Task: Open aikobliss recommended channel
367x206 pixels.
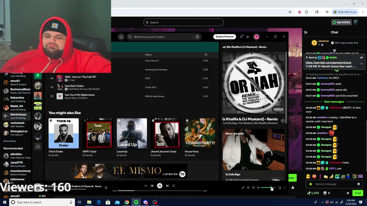Action: point(17,156)
